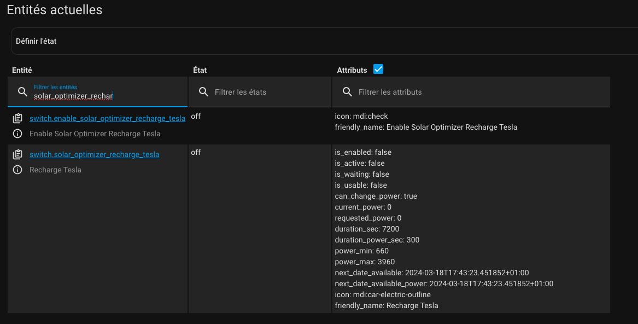Click the magnifier icon in entity filter
The height and width of the screenshot is (324, 638).
point(22,91)
